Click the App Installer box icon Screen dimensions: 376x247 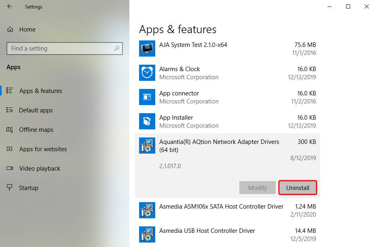point(146,121)
